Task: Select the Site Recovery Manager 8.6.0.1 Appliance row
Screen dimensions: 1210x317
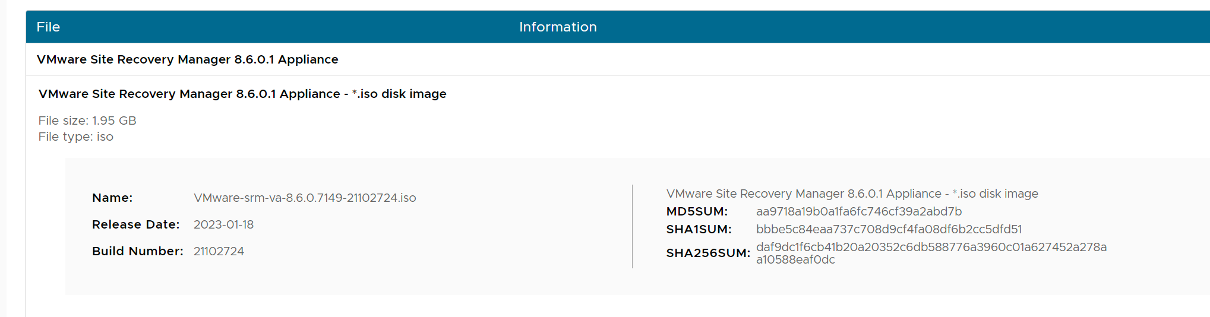Action: click(x=187, y=59)
